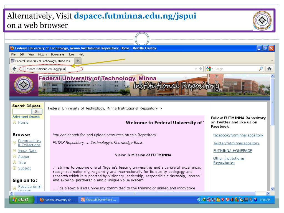Open the Help menu
284x213 pixels.
point(81,55)
